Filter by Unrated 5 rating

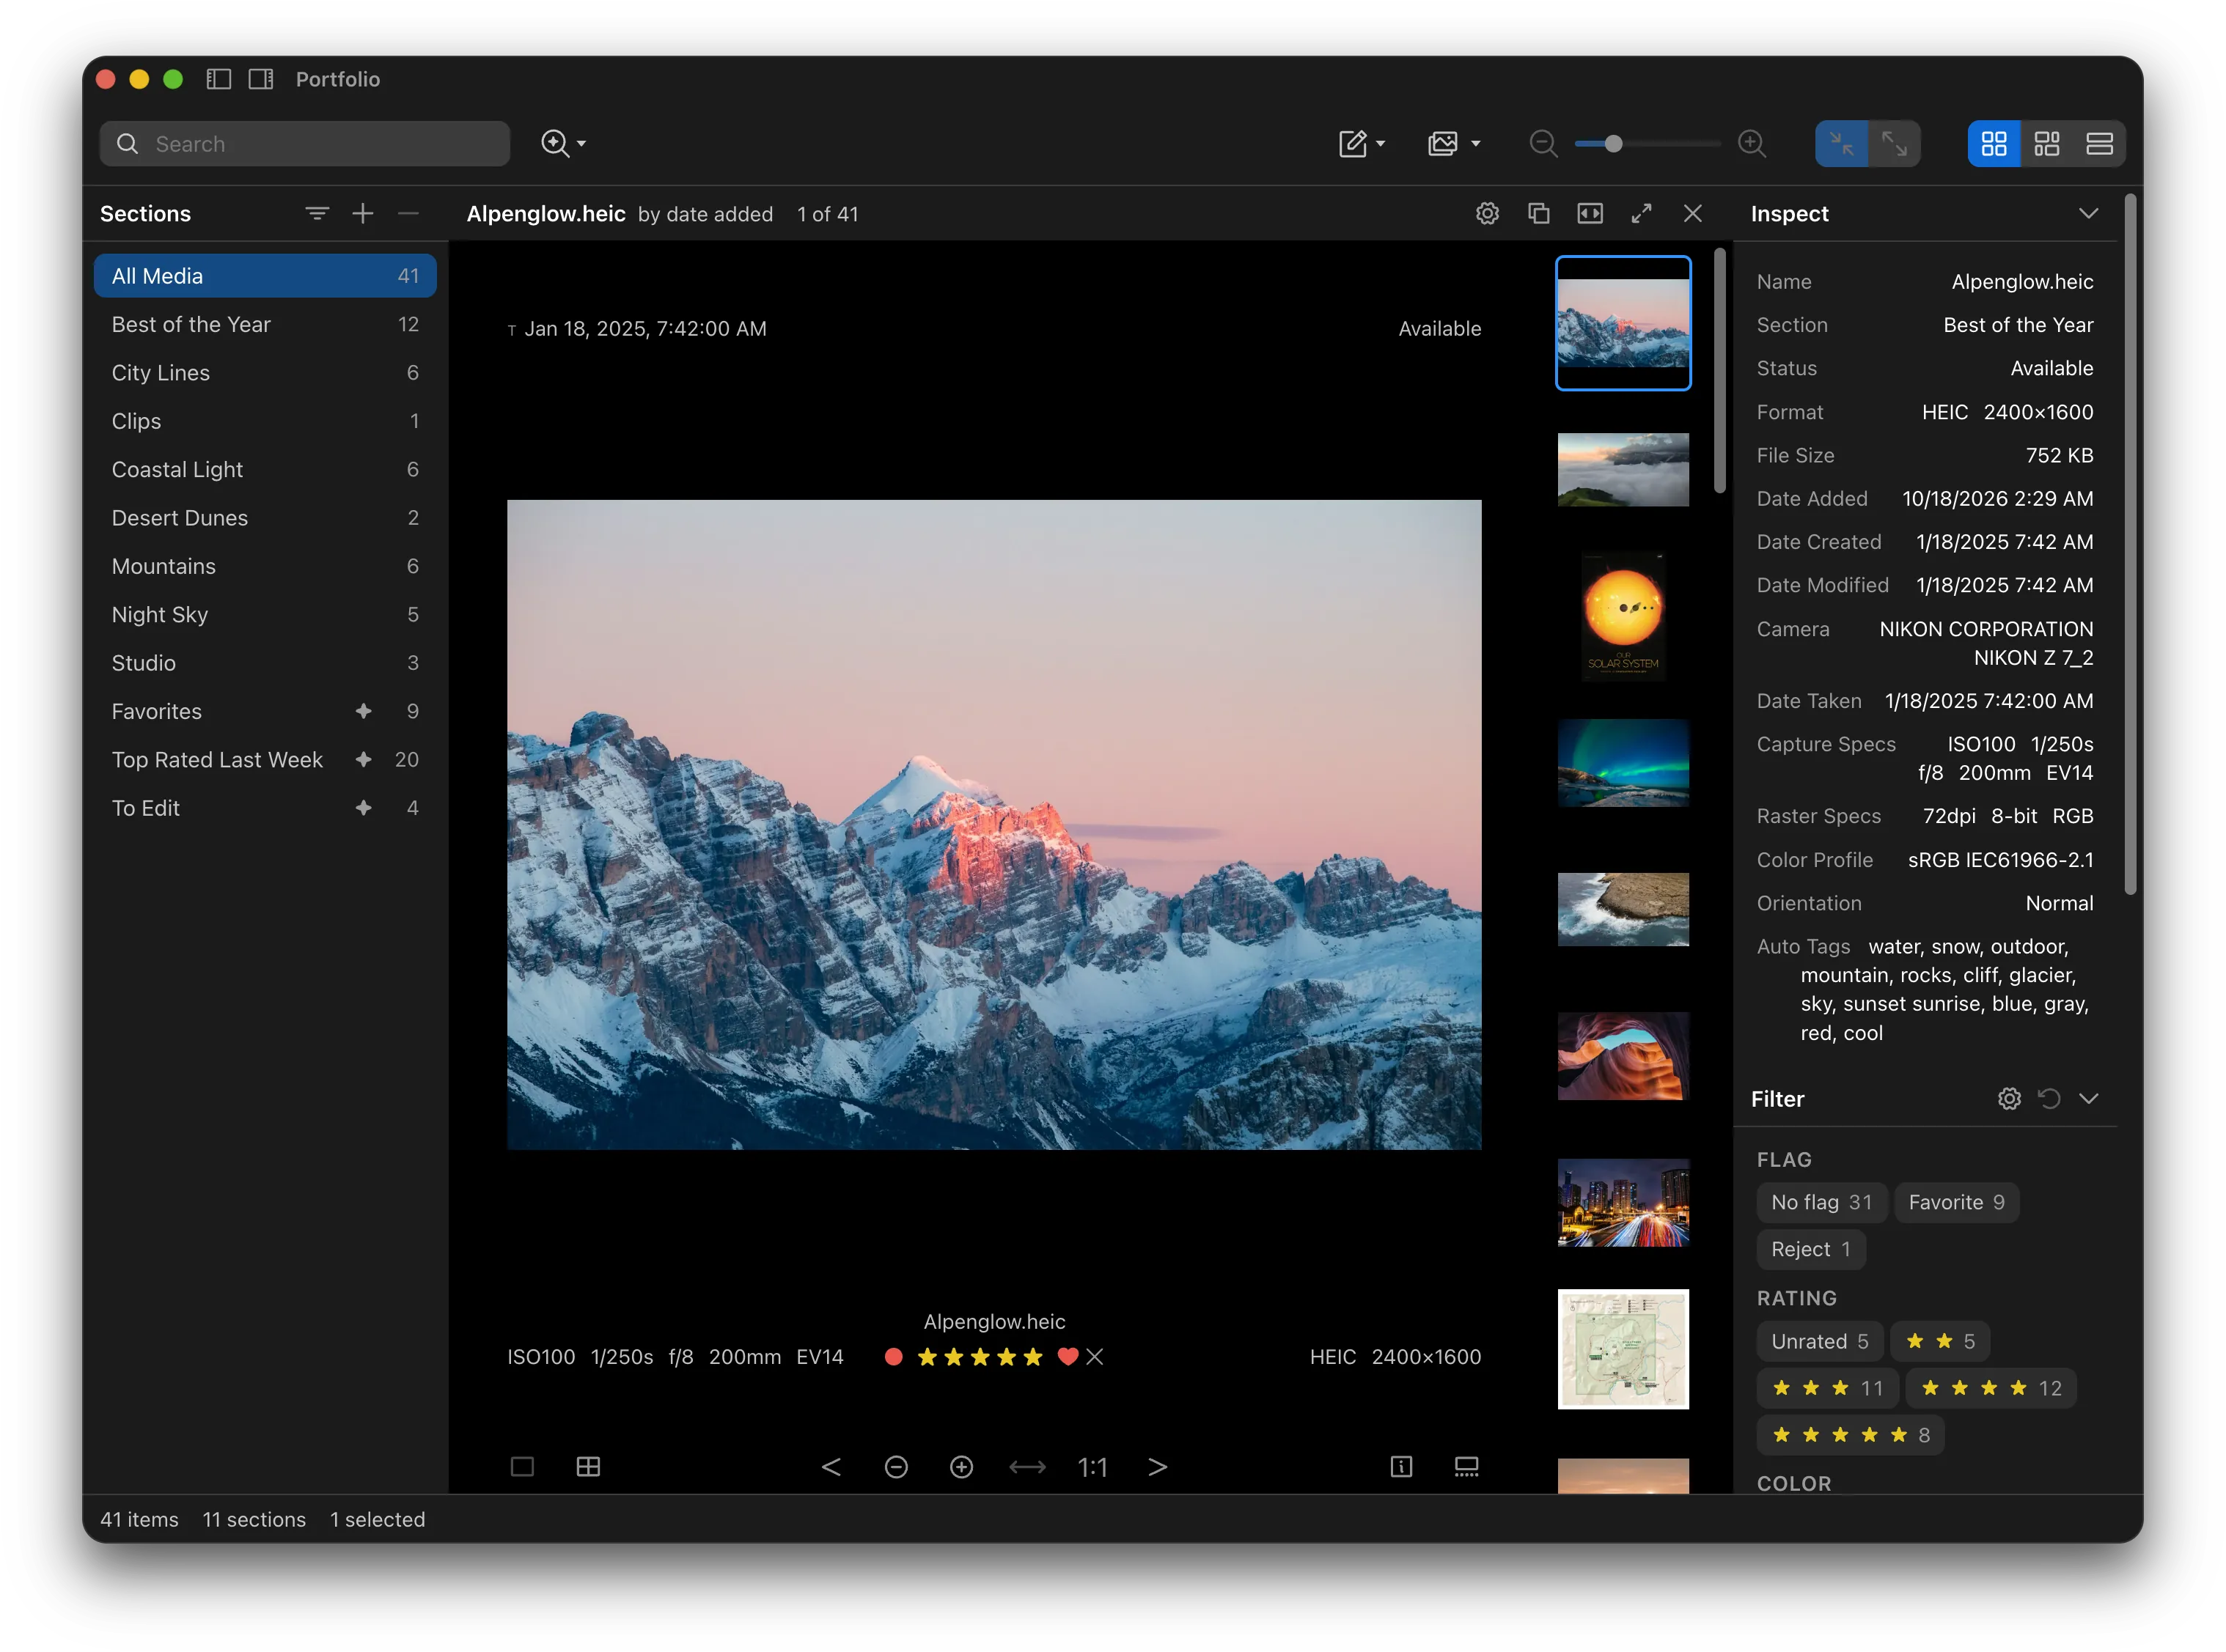point(1819,1341)
